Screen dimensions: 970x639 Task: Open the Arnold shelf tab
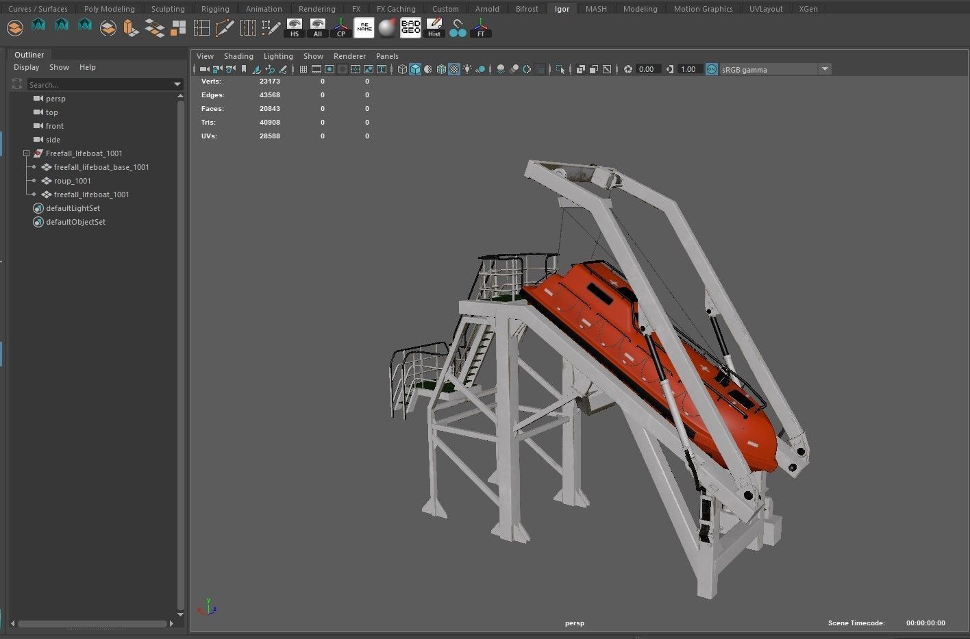pos(487,9)
